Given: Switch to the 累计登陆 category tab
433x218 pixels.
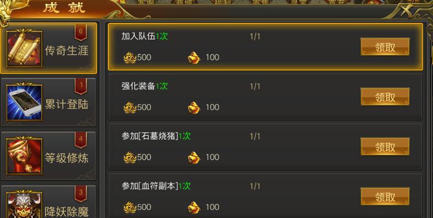Looking at the screenshot, I should tap(49, 102).
